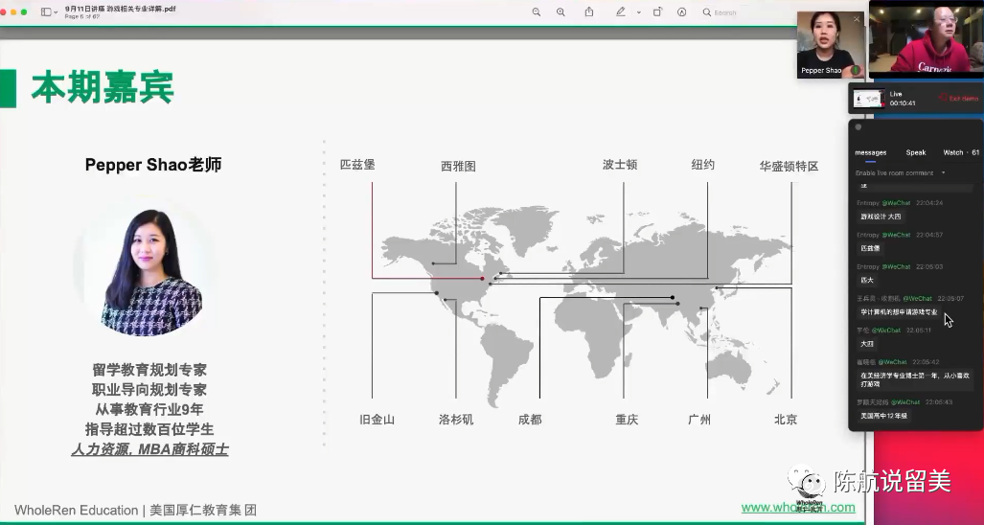Expand the Enable live room comment dropdown

pyautogui.click(x=943, y=173)
